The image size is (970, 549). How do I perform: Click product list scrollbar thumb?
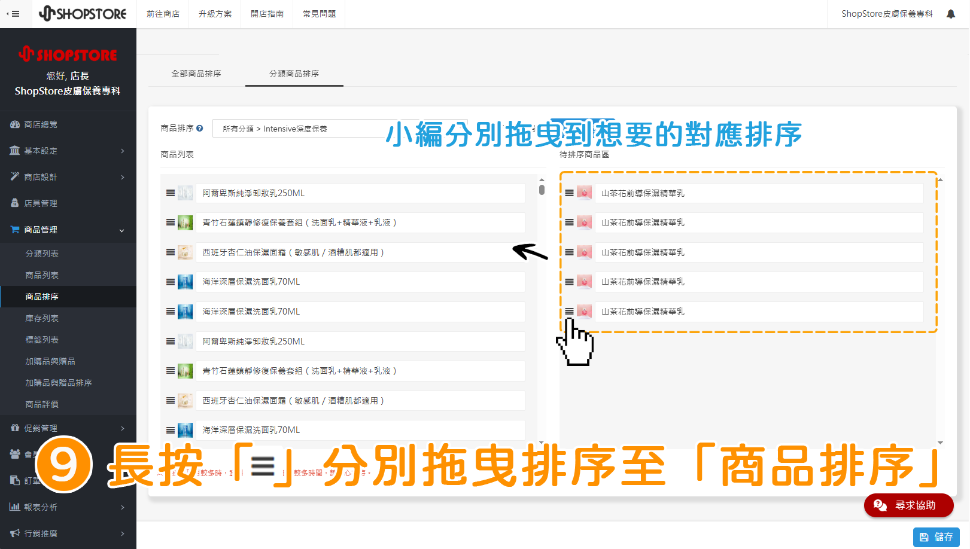click(542, 190)
